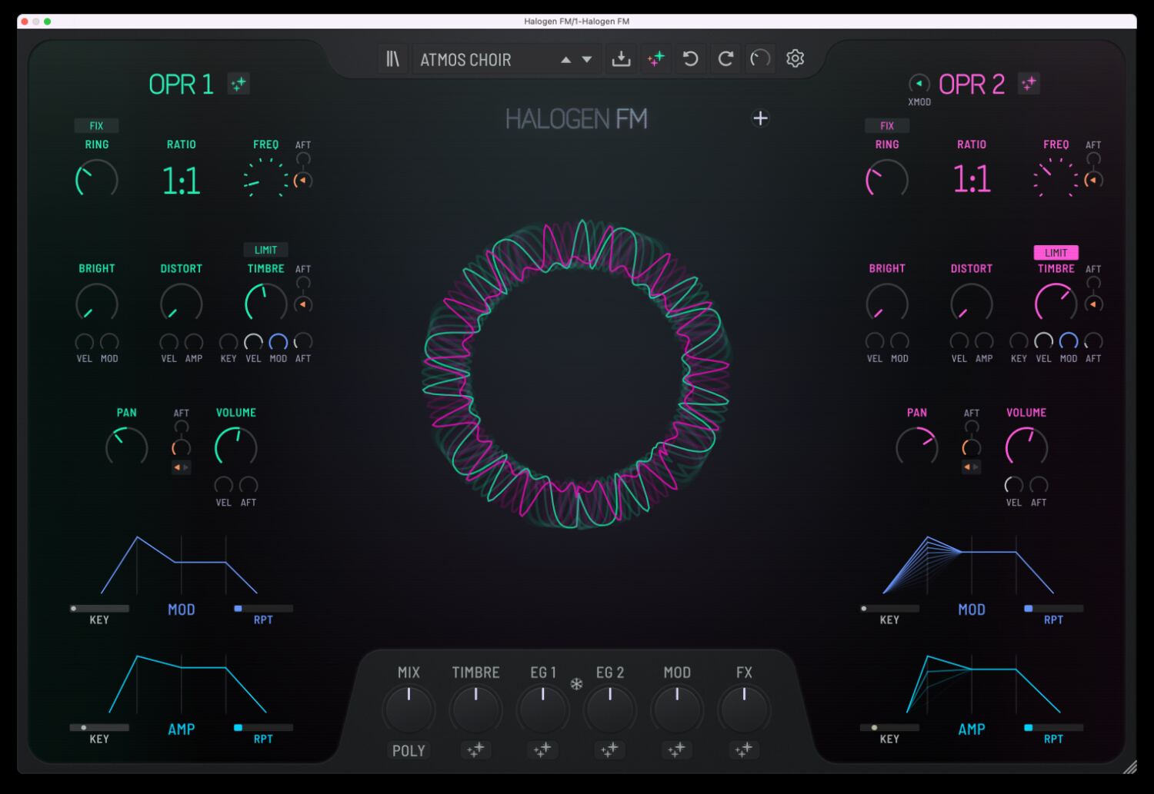
Task: Click the MIX knob in the bottom panel
Action: (x=409, y=708)
